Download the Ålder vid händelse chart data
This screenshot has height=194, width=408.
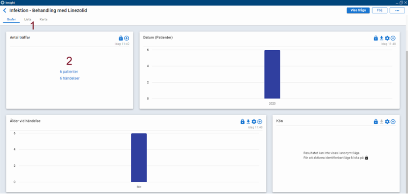[248, 122]
